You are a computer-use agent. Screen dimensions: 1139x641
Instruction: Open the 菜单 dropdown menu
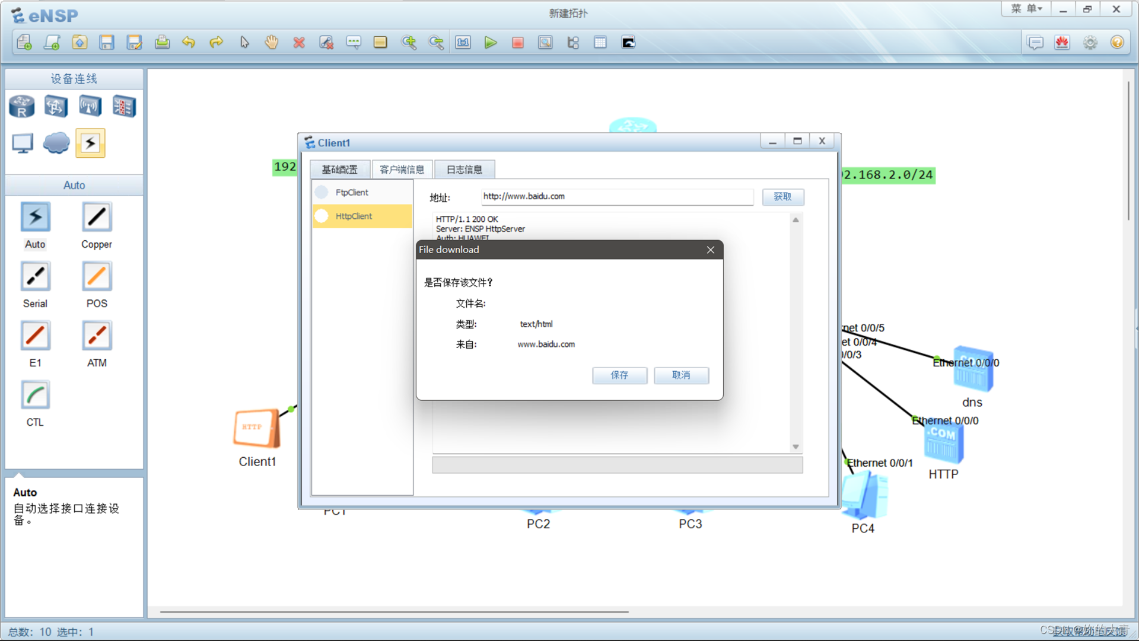click(1027, 9)
